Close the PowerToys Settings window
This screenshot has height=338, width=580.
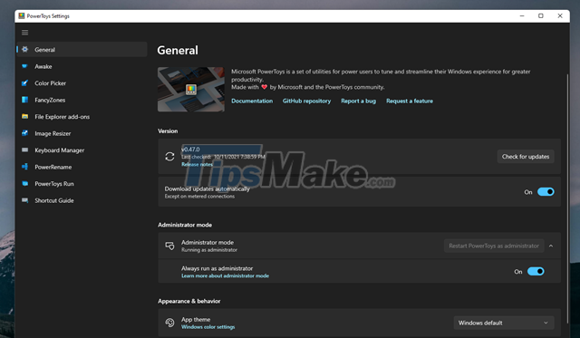[560, 16]
